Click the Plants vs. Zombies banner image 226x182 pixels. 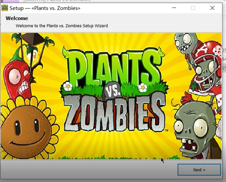point(111,96)
